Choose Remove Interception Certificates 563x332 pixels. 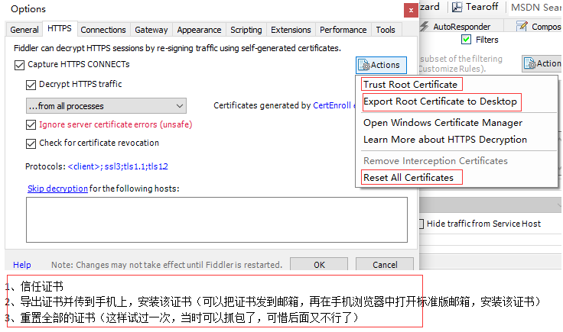(435, 161)
